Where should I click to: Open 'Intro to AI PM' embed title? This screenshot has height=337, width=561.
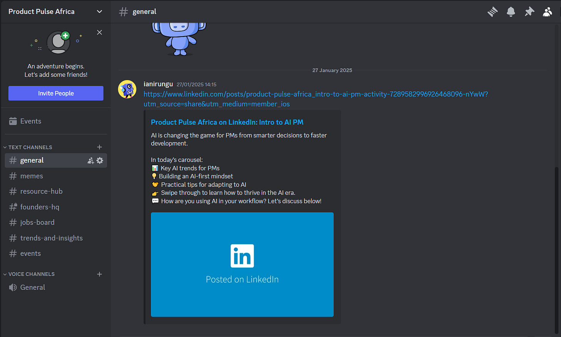[227, 122]
